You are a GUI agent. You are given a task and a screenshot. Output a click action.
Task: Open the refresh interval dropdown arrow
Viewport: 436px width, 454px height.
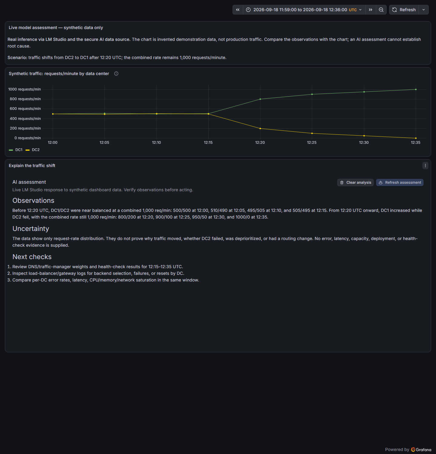[424, 10]
